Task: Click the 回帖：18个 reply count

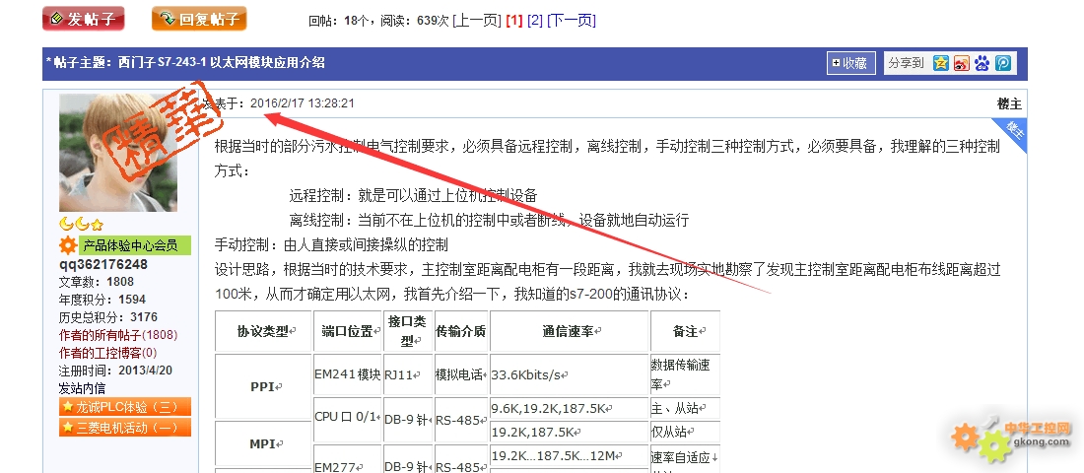Action: 339,21
